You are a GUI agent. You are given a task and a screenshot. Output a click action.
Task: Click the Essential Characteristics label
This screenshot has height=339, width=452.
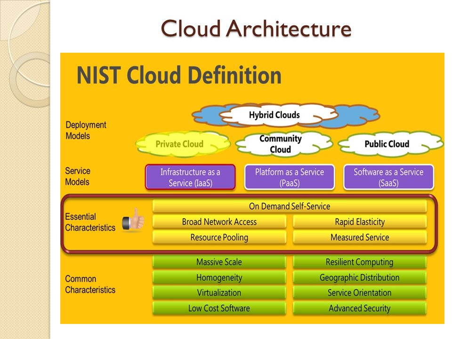[x=90, y=222]
